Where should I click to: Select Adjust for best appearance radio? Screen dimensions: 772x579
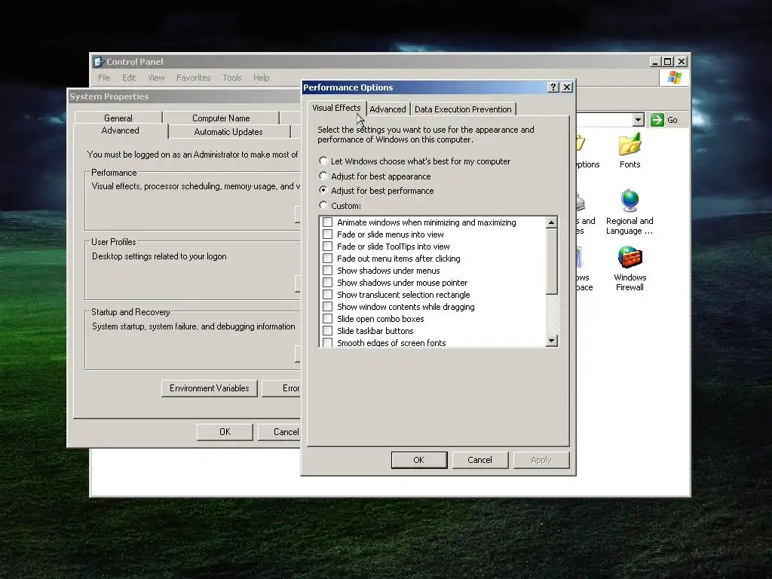[323, 176]
